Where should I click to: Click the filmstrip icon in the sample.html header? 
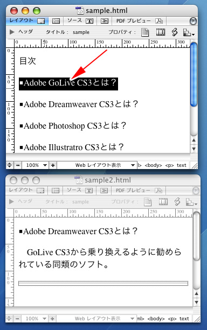click(x=161, y=32)
